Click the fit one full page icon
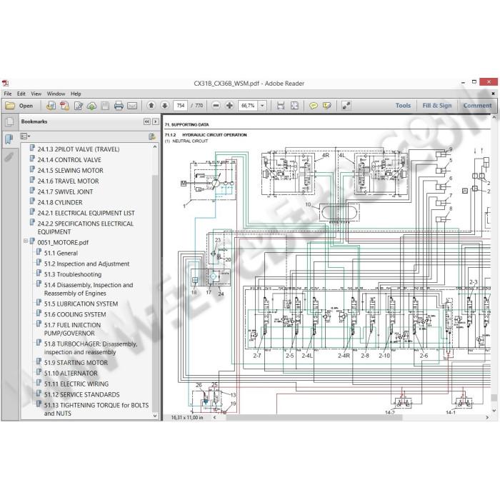This screenshot has width=500, height=500. click(294, 106)
